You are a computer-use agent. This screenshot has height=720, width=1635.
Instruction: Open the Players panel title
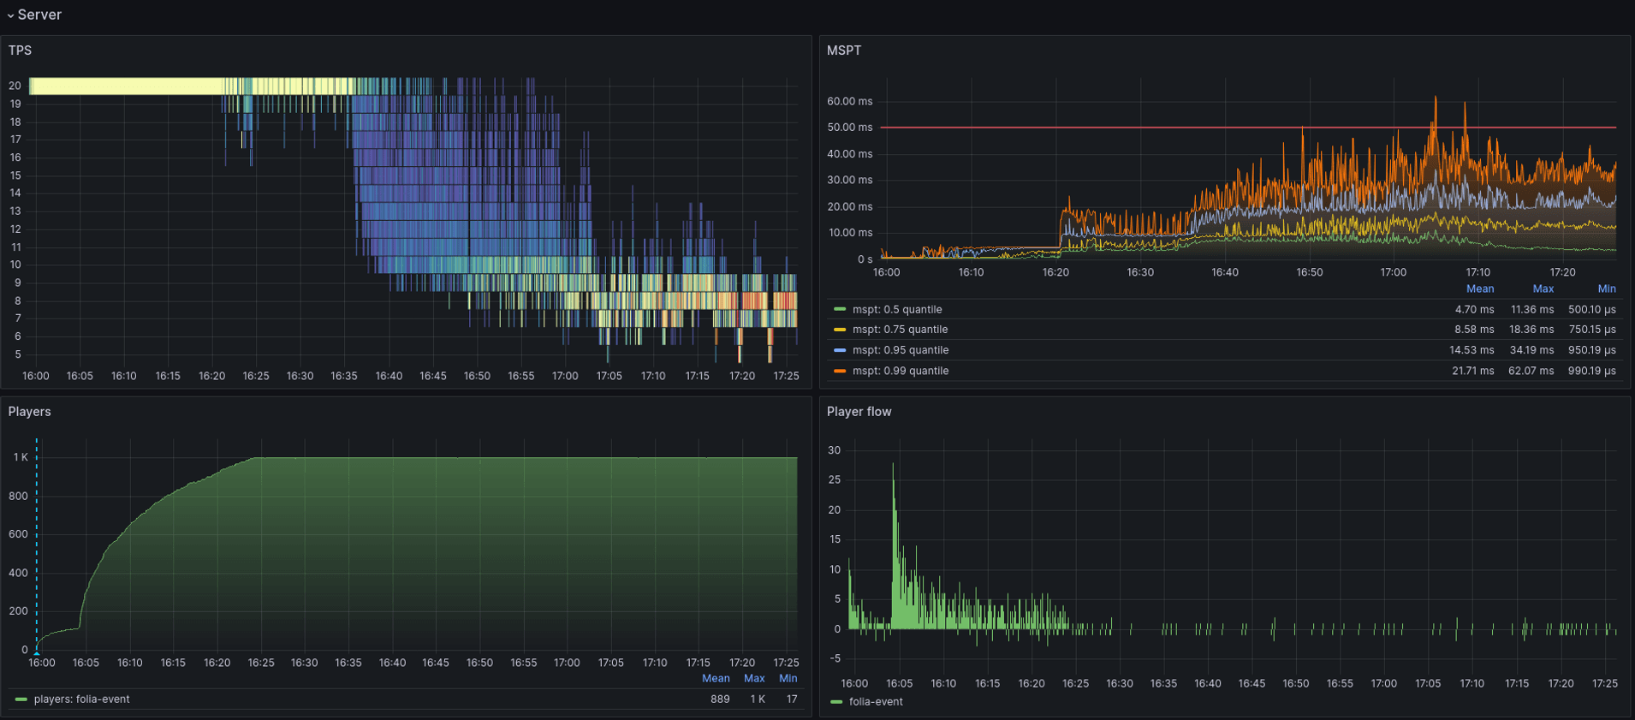tap(29, 412)
